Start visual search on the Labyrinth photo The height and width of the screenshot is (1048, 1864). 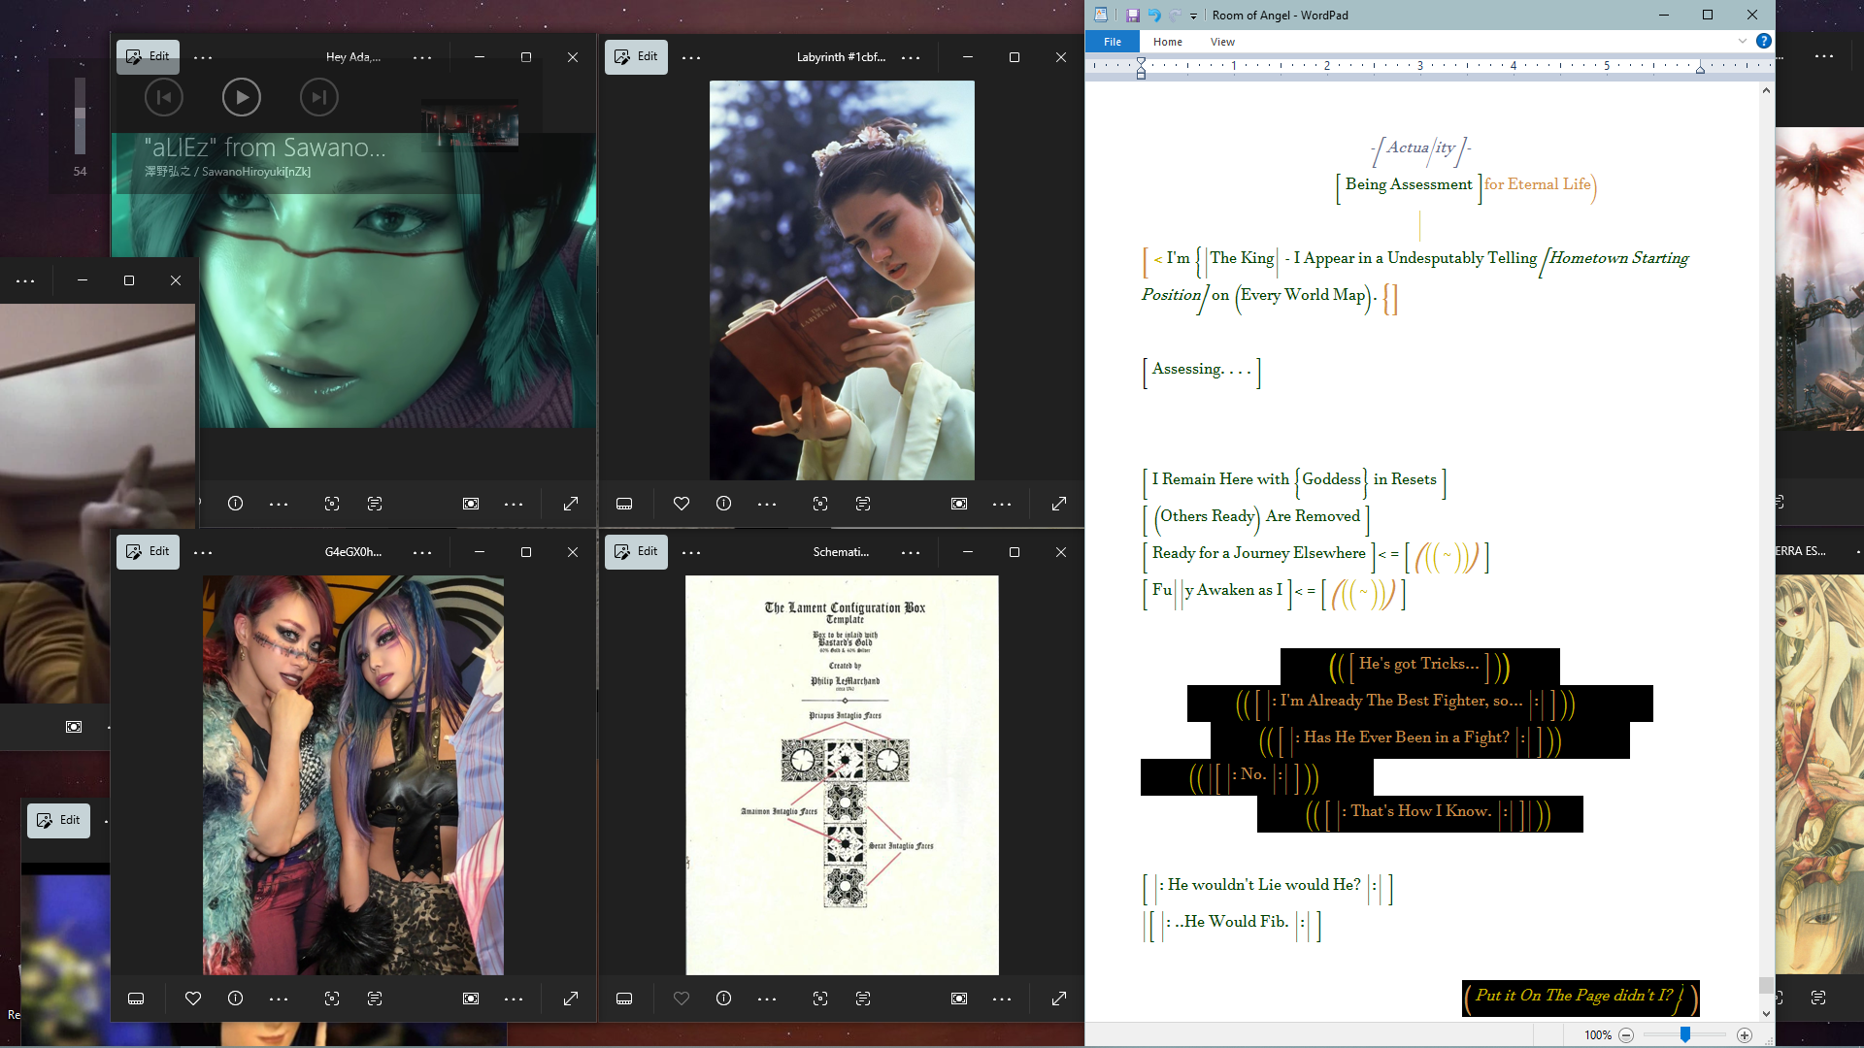click(820, 504)
